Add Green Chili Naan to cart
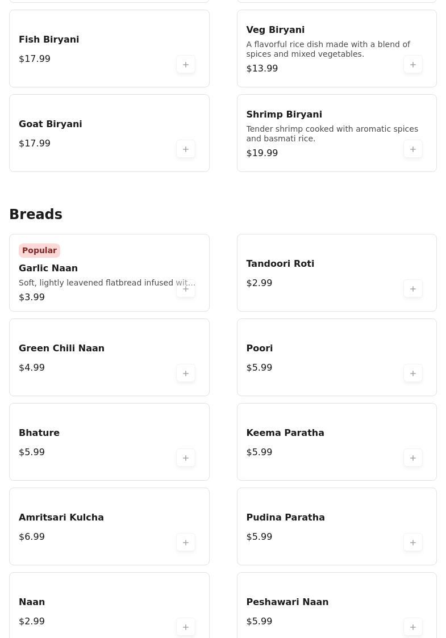The image size is (446, 638). click(186, 373)
